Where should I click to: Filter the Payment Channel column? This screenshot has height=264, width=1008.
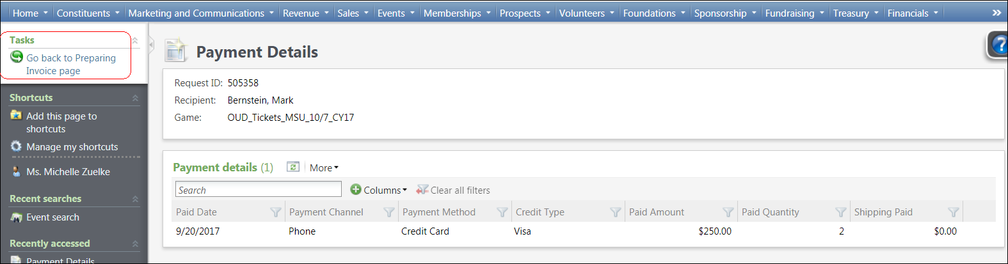[389, 212]
